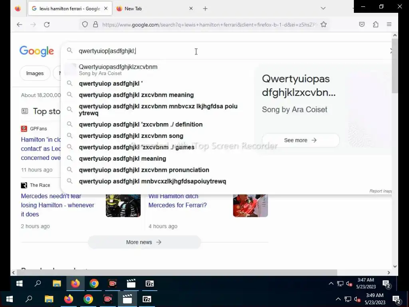409x307 pixels.
Task: Open Windows search on the bottom taskbar
Action: click(29, 299)
